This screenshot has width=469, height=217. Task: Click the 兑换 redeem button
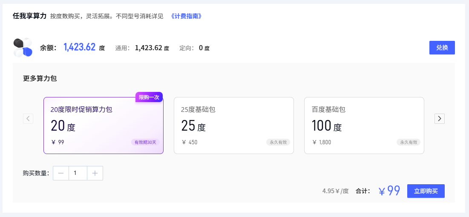442,48
